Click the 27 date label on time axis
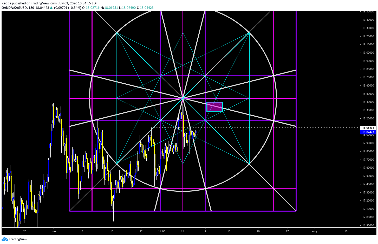Screen dimensions: 378x244 tap(287, 231)
